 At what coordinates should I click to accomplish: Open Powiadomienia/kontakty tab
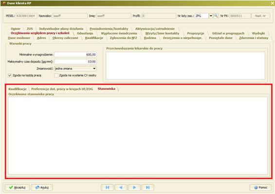(109, 29)
